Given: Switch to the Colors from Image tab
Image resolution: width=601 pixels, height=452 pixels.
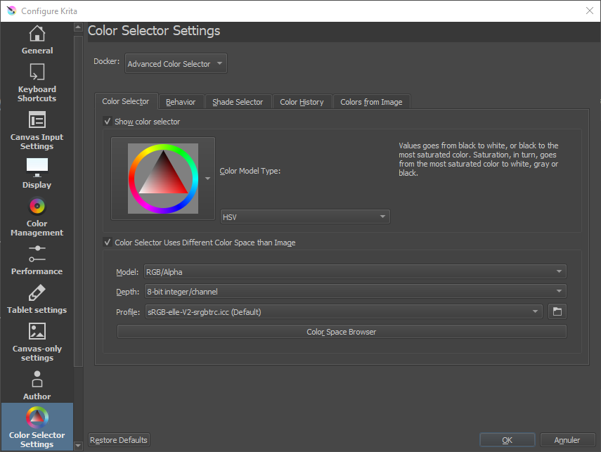Looking at the screenshot, I should coord(371,102).
